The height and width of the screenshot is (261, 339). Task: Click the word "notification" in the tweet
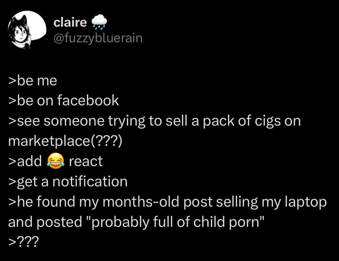tap(90, 181)
